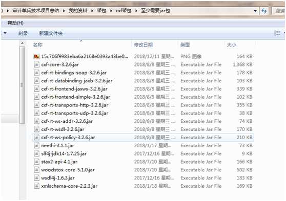
Task: Go to 架包 folder in the breadcrumb
Action: [x=101, y=11]
